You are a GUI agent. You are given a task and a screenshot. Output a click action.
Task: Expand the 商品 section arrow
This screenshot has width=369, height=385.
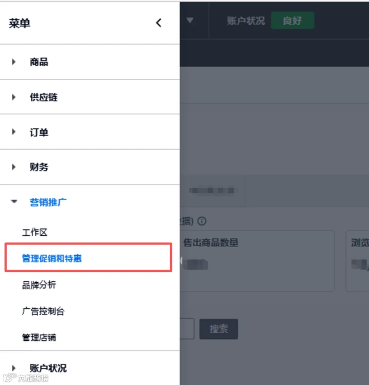[x=14, y=62]
